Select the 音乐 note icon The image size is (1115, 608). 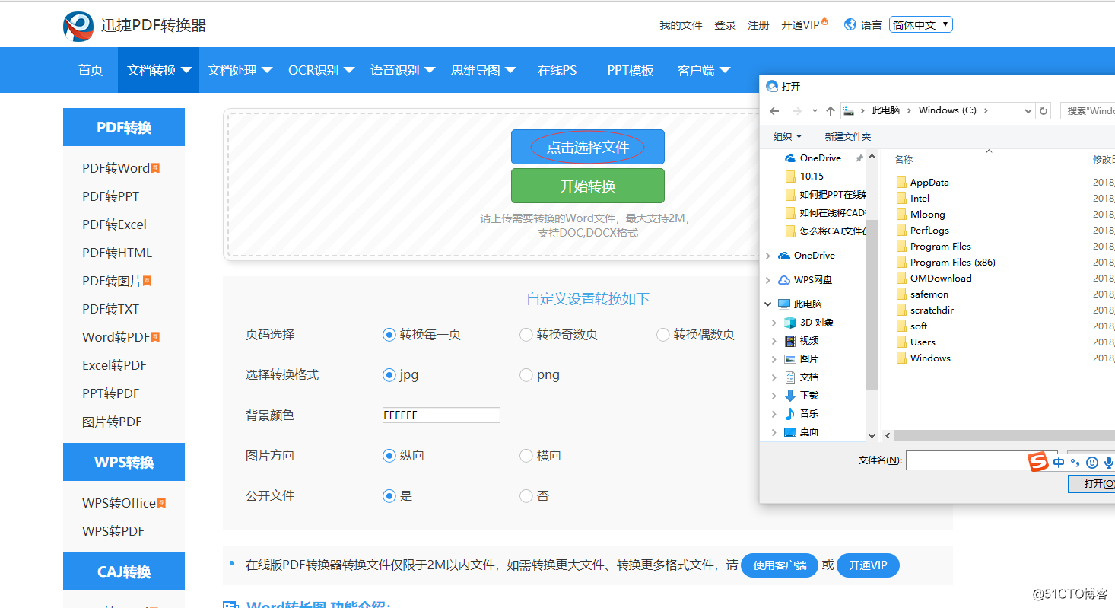tap(790, 414)
